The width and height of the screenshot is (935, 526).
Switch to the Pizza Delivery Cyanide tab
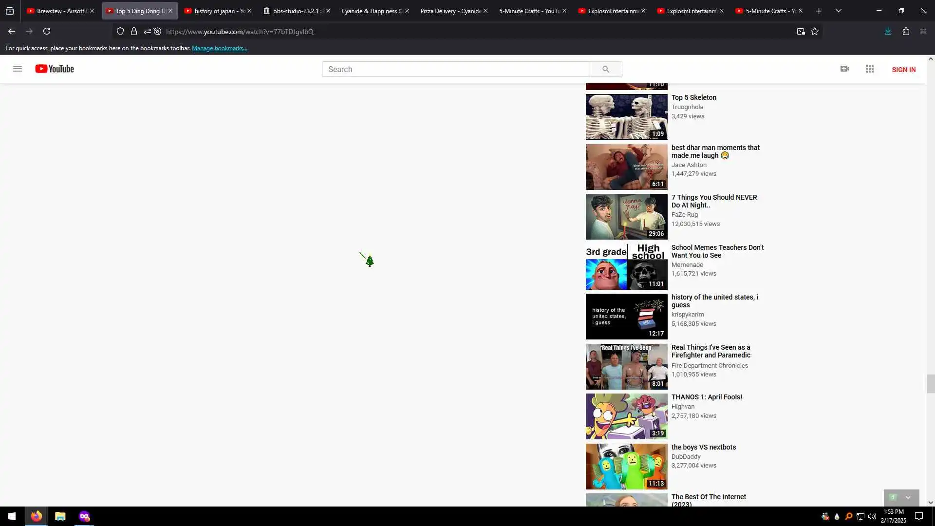click(x=449, y=11)
